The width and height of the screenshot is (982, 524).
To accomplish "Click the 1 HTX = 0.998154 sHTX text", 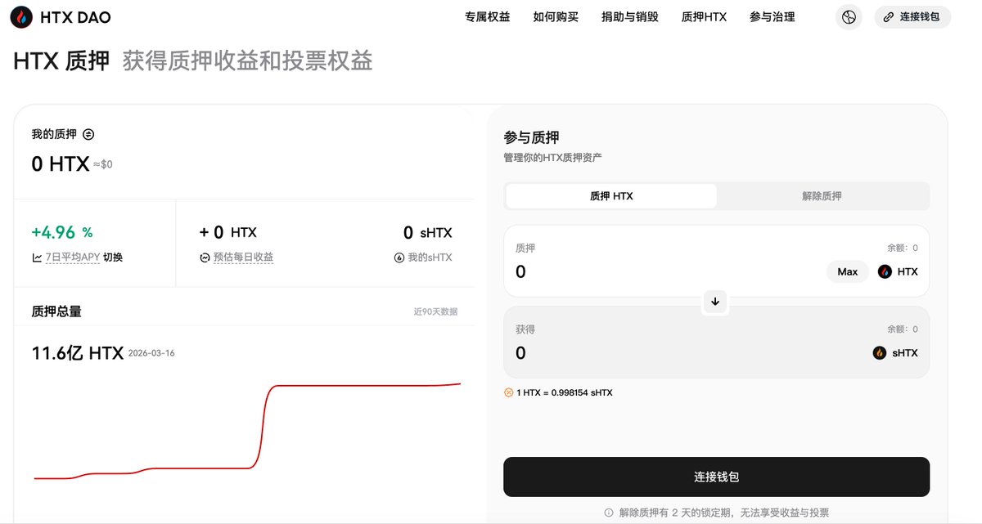I will point(565,392).
